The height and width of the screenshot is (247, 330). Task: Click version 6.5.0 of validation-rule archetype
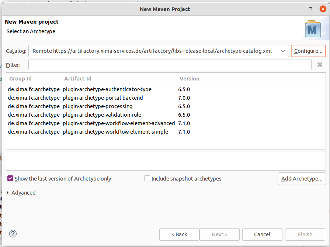coord(184,115)
